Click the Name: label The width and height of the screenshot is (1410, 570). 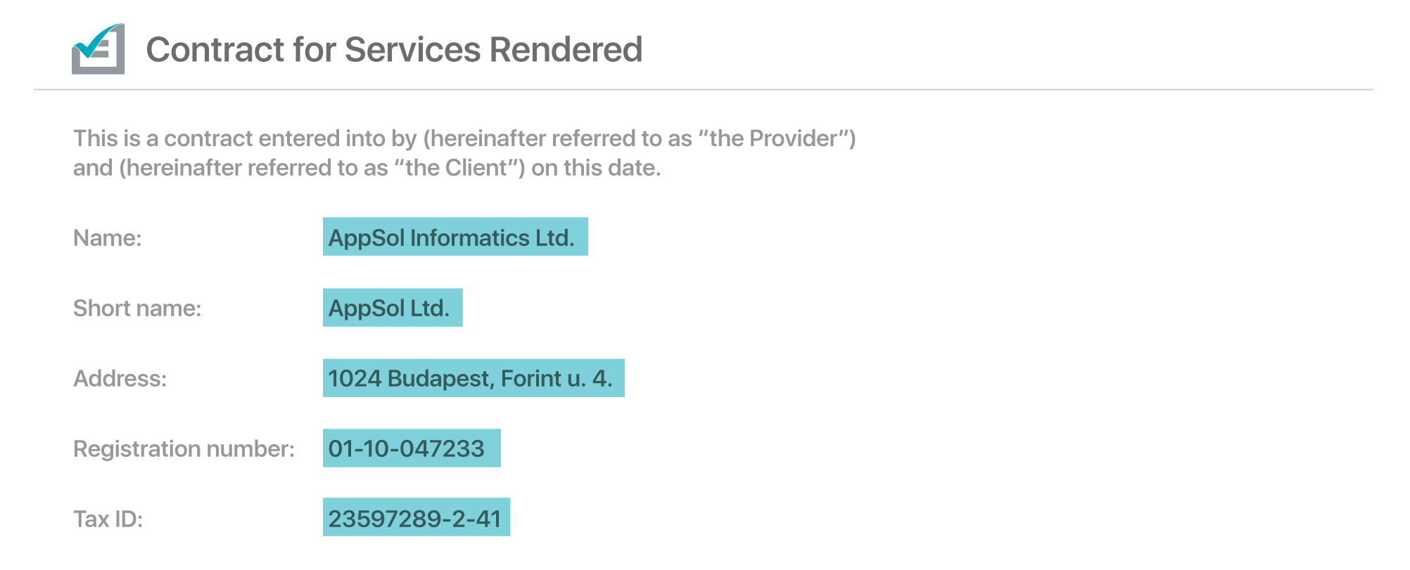click(x=108, y=238)
